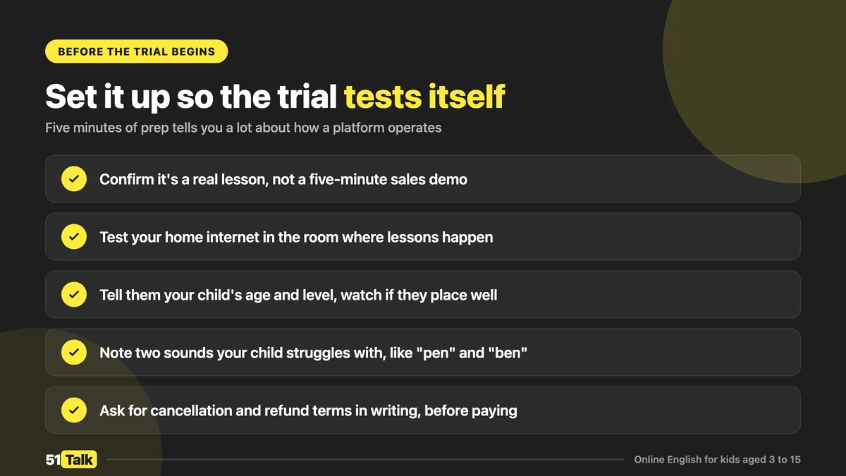This screenshot has height=476, width=846.
Task: Select the 'Note two sounds' checklist row
Action: (x=423, y=353)
